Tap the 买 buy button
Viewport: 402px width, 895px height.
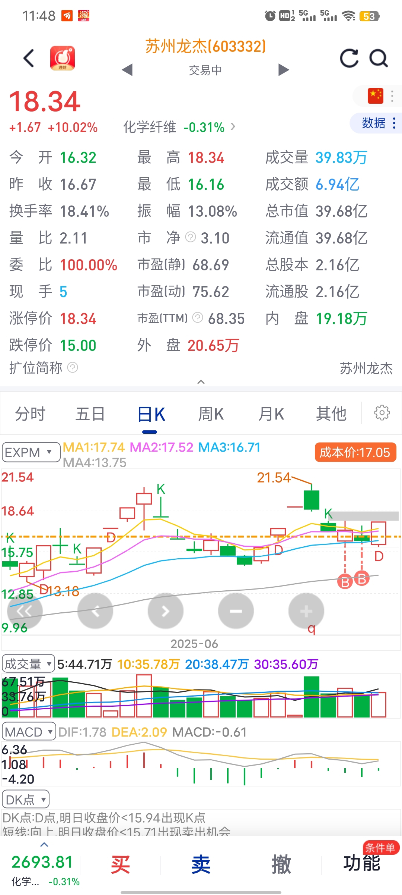coord(121,864)
